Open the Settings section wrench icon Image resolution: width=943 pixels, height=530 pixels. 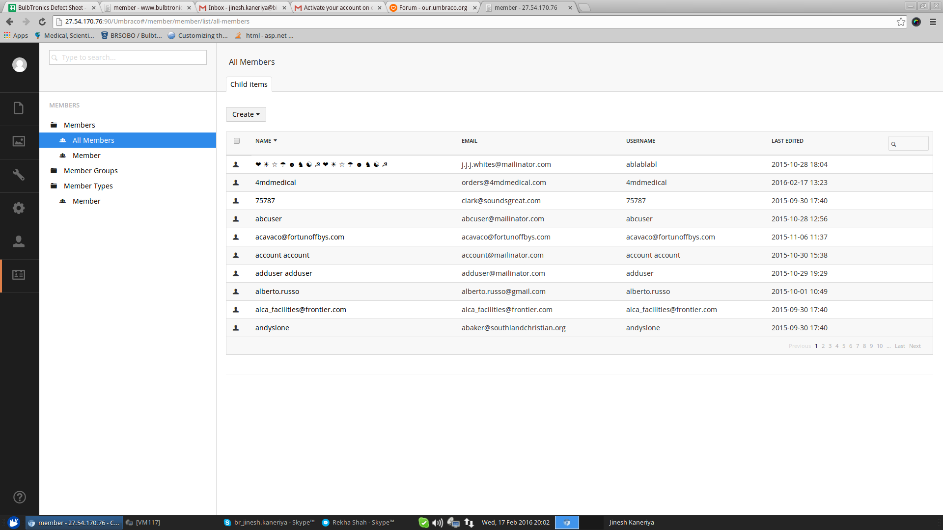(19, 175)
